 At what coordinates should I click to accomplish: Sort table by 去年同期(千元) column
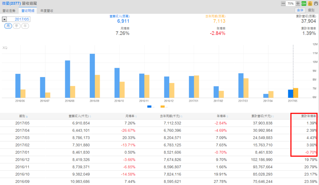click(x=171, y=116)
